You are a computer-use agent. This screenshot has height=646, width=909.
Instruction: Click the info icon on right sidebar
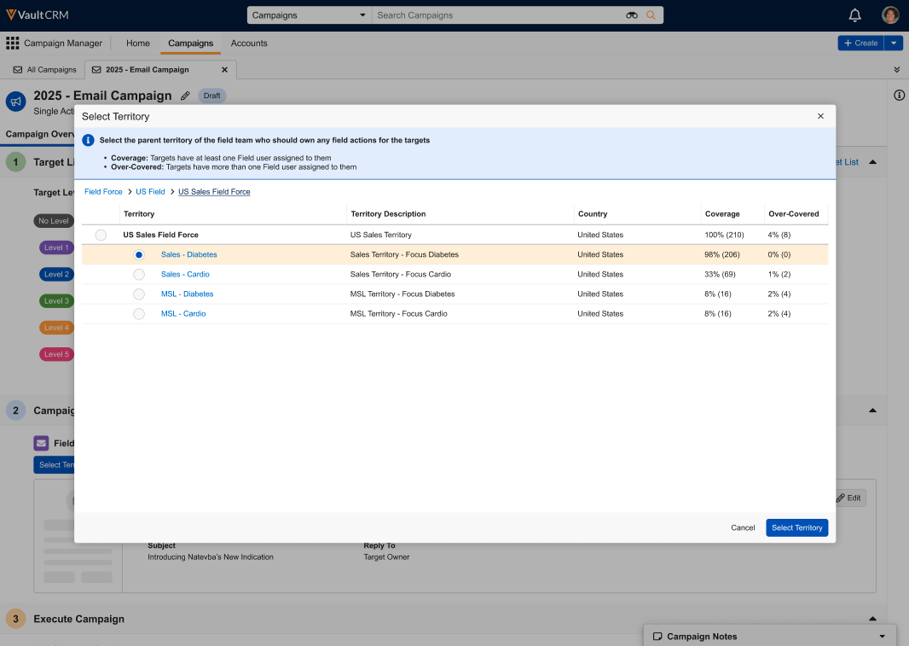899,96
